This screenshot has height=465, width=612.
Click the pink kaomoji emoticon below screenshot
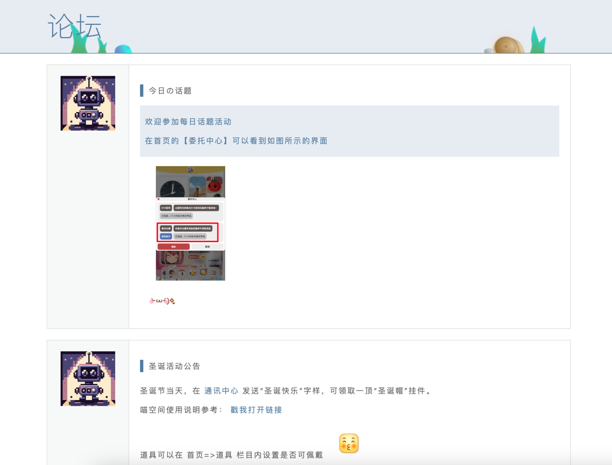tap(162, 301)
